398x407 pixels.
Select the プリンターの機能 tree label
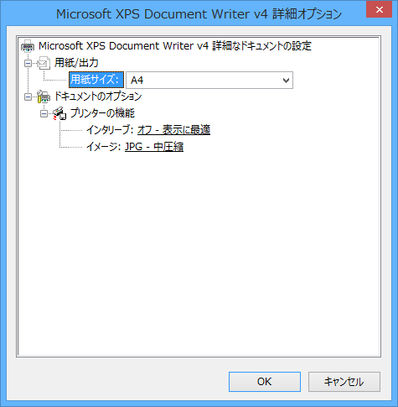coord(102,113)
